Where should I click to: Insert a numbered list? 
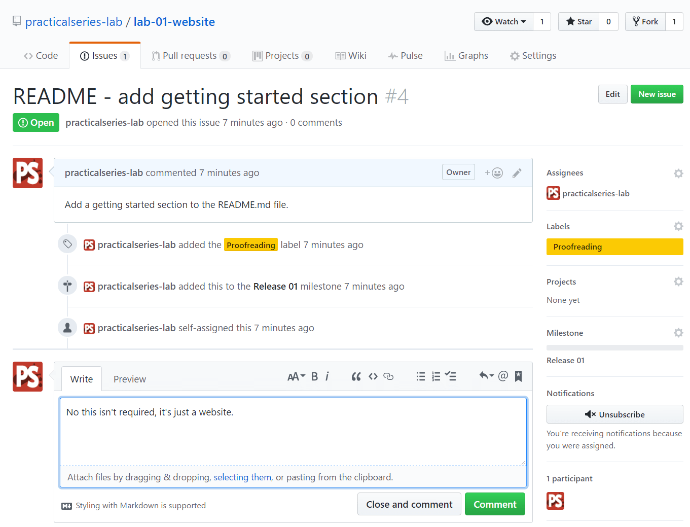[436, 376]
